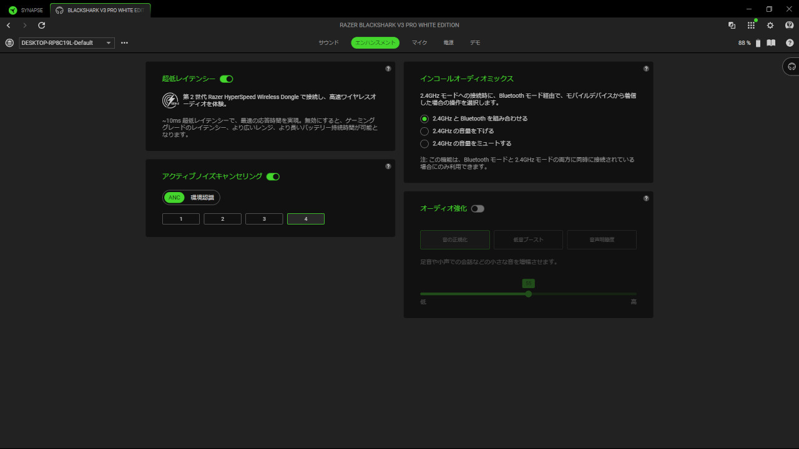
Task: Select the BLACKSHARK V3 PRO WHITE EDITION tab
Action: [100, 10]
